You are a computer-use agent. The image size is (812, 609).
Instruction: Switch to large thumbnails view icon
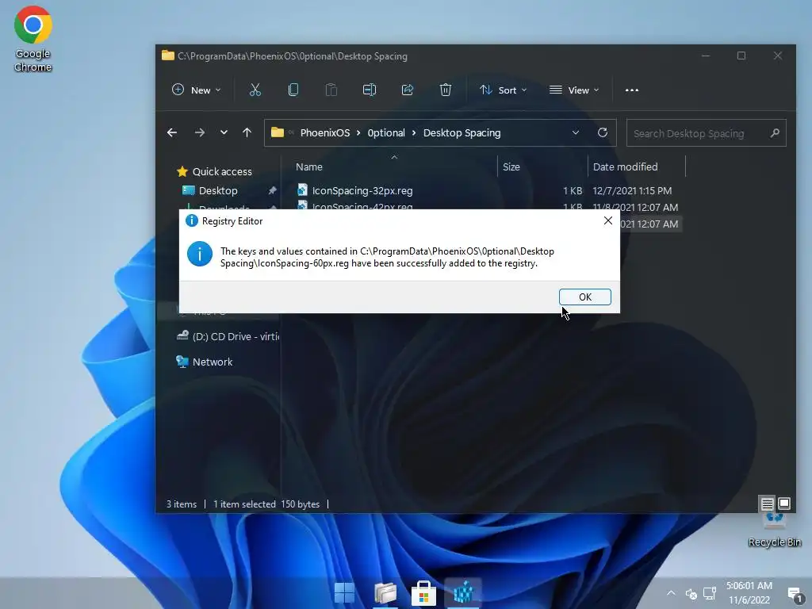(x=784, y=504)
